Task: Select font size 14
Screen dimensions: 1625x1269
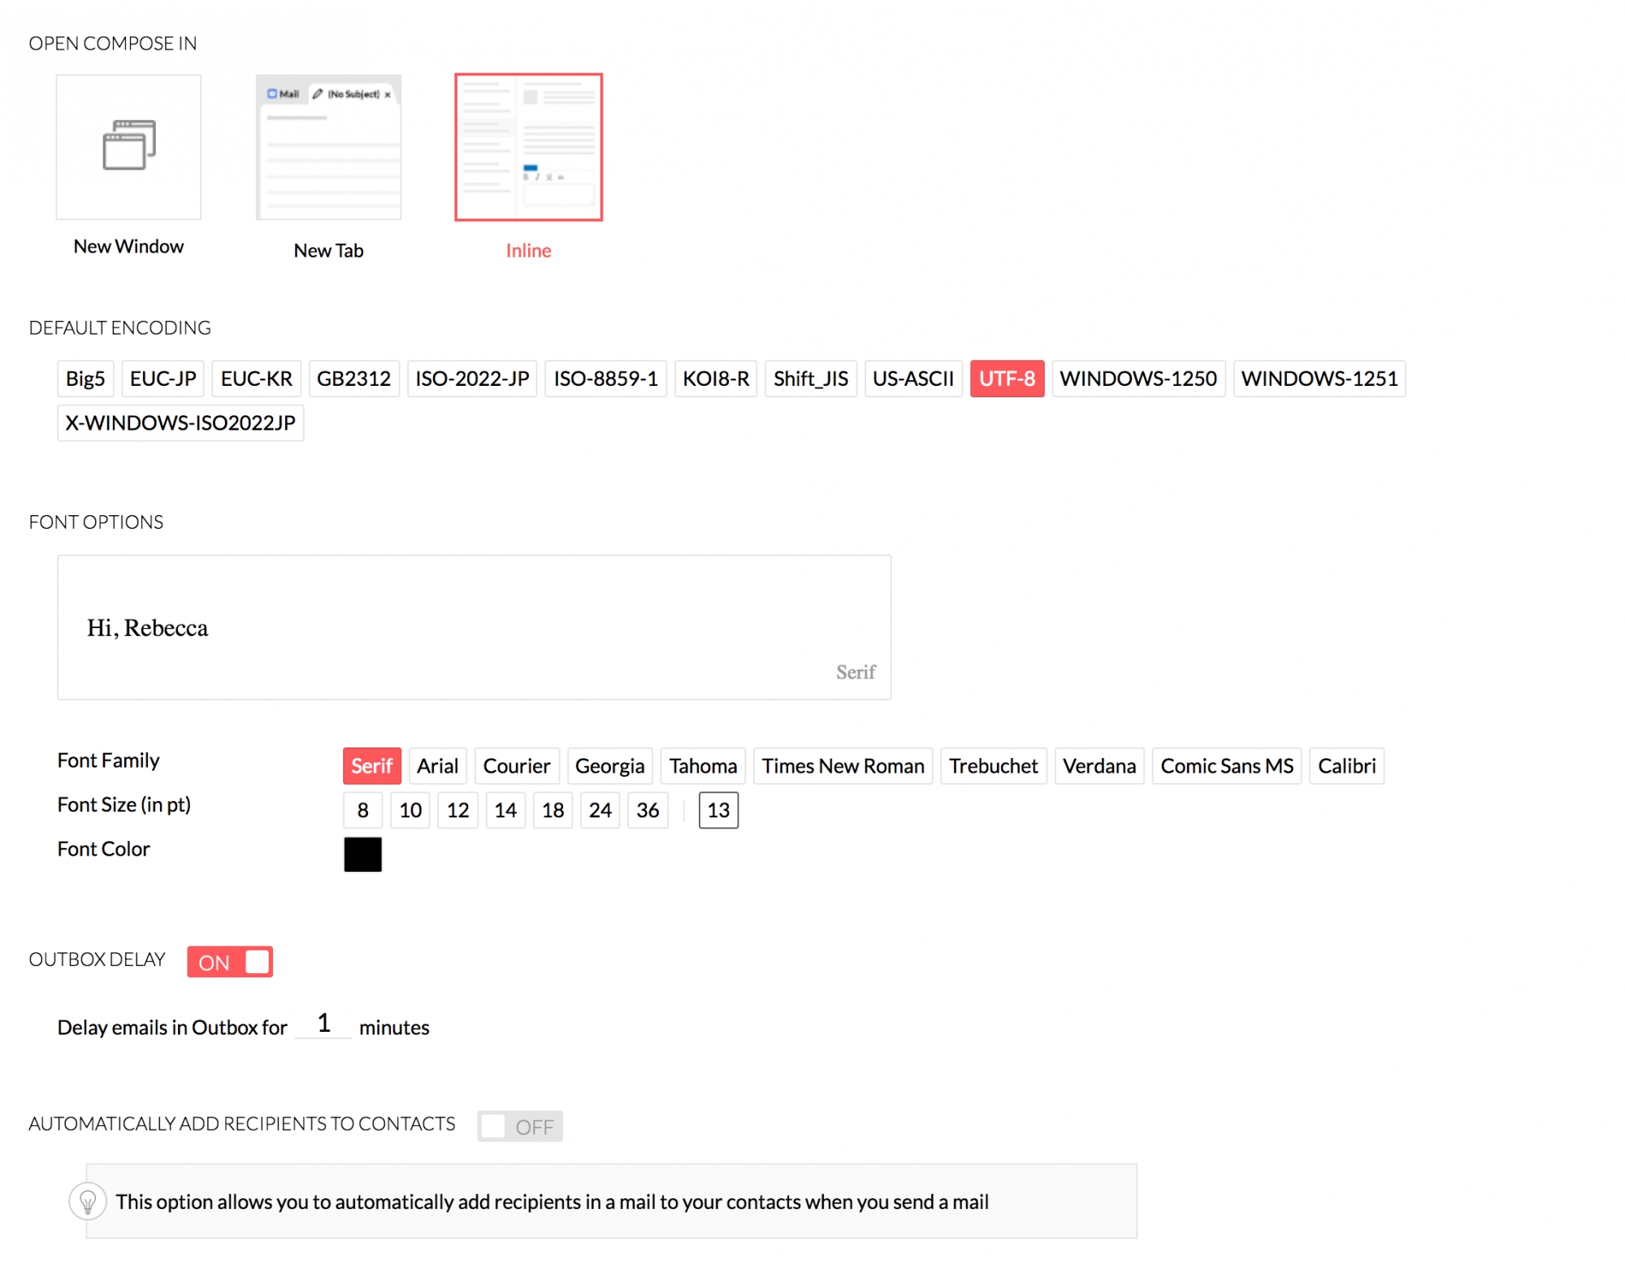Action: [x=505, y=810]
